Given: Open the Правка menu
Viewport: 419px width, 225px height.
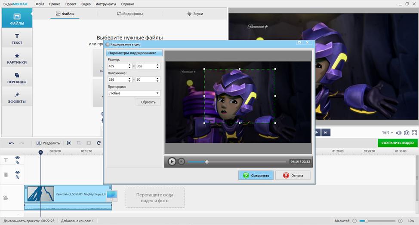Looking at the screenshot, I should click(55, 4).
